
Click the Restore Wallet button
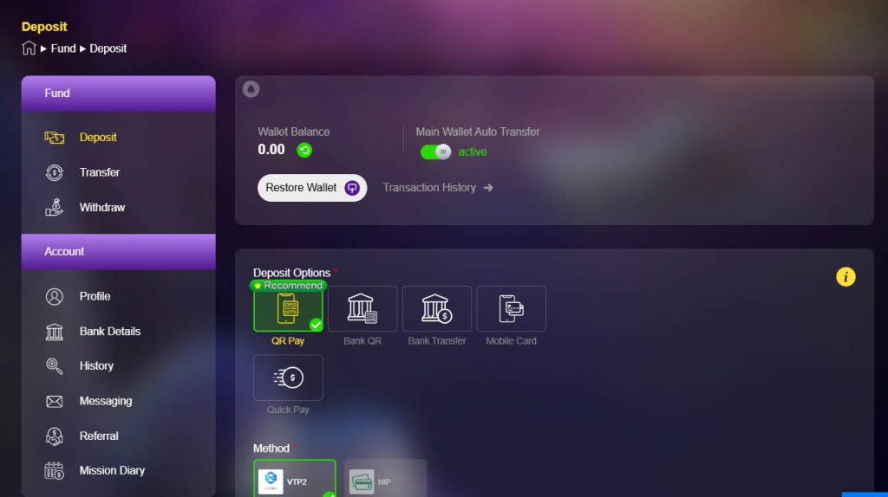[x=311, y=188]
